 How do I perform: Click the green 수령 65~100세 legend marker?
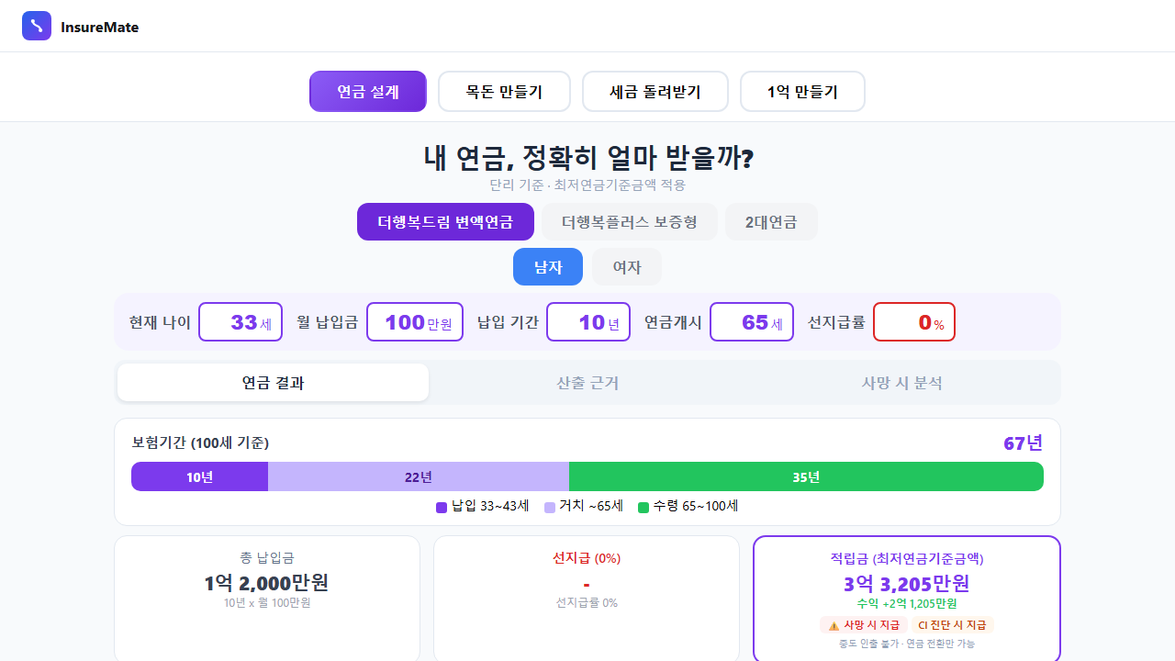tap(643, 506)
